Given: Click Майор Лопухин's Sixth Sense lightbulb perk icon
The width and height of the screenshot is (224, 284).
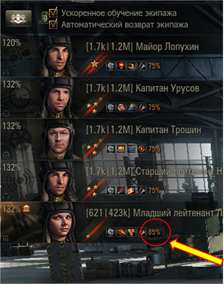Looking at the screenshot, I should tap(121, 66).
